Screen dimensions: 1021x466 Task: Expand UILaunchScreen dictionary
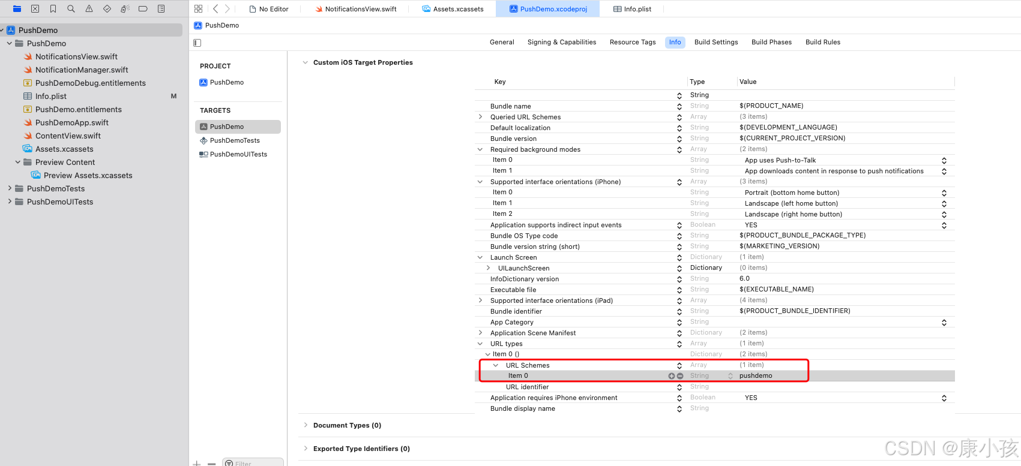(x=488, y=268)
